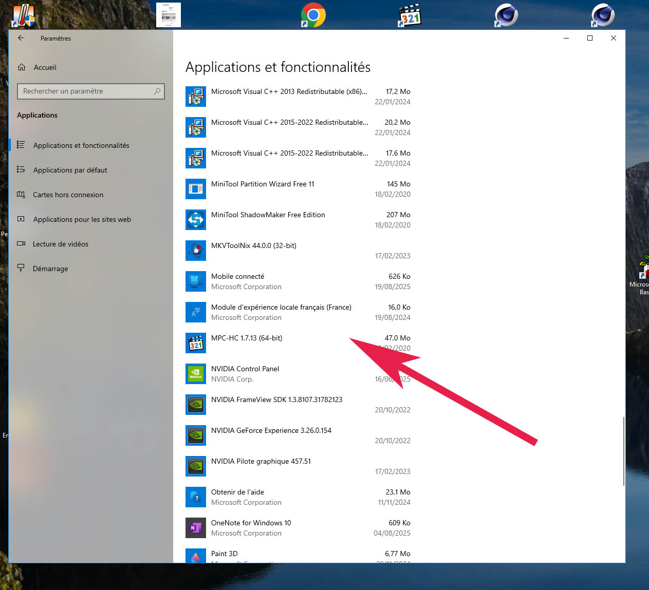Select NVIDIA FrameView SDK 1.3.8107.31782123 entry
649x590 pixels.
tap(298, 405)
